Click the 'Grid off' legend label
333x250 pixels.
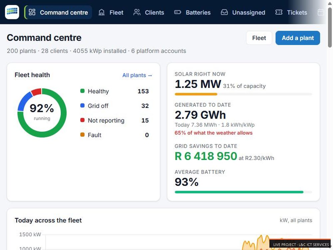[98, 106]
